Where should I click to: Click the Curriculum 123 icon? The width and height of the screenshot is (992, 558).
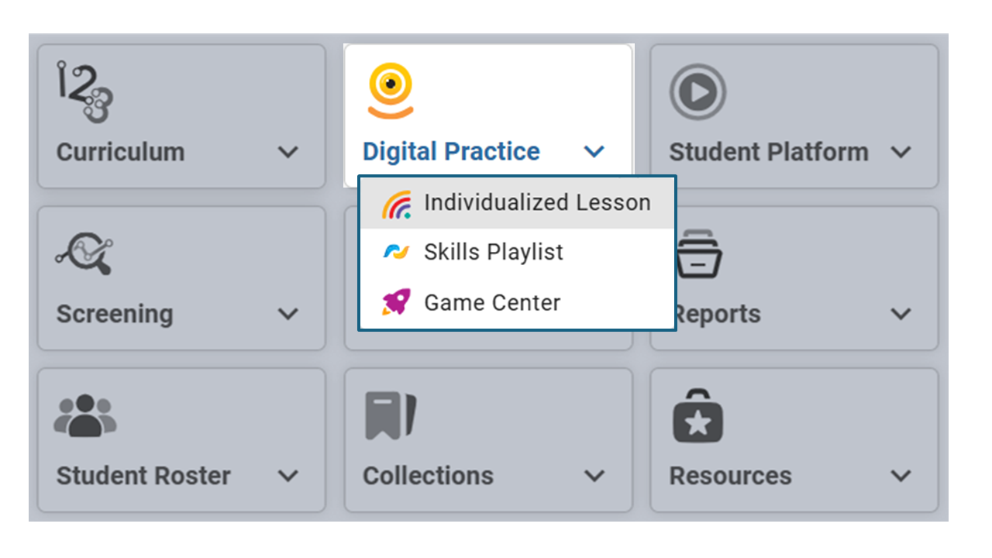(85, 92)
